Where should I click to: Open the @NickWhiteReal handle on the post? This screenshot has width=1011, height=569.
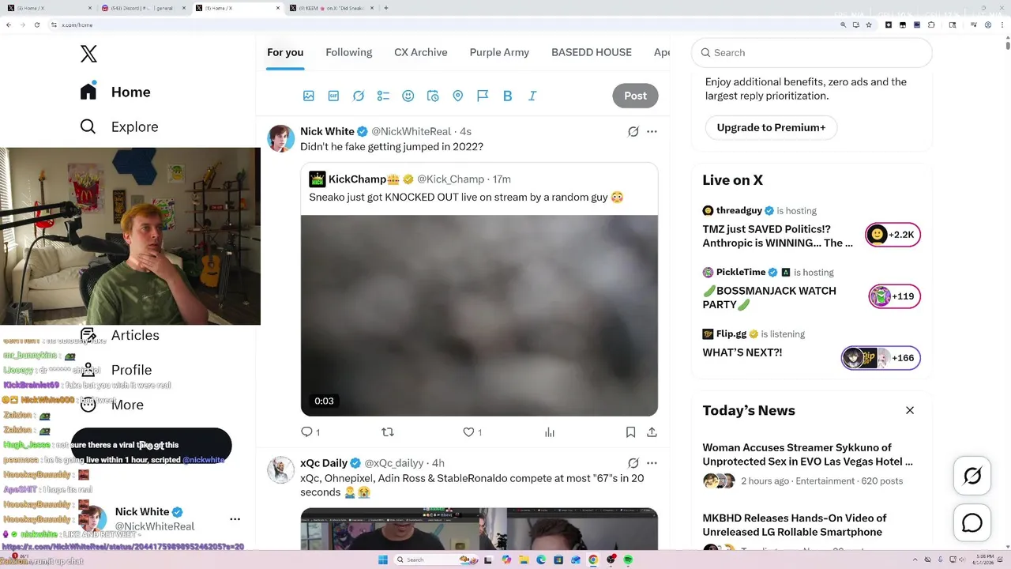pyautogui.click(x=411, y=131)
